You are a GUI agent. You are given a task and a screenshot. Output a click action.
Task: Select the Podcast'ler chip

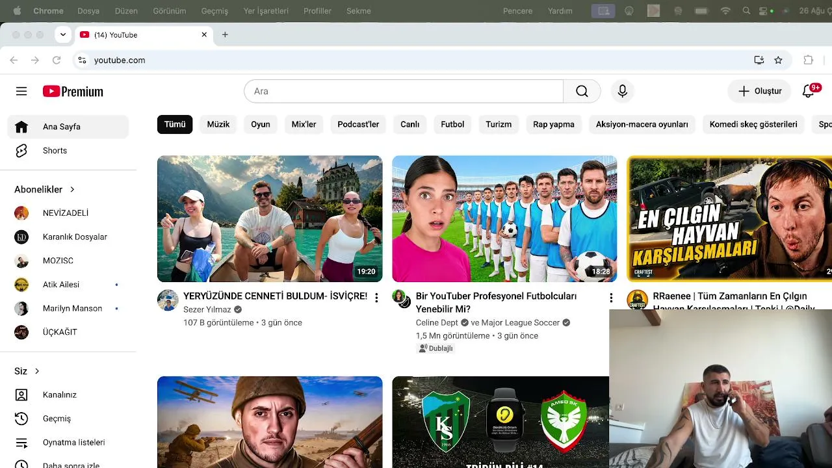click(x=358, y=124)
